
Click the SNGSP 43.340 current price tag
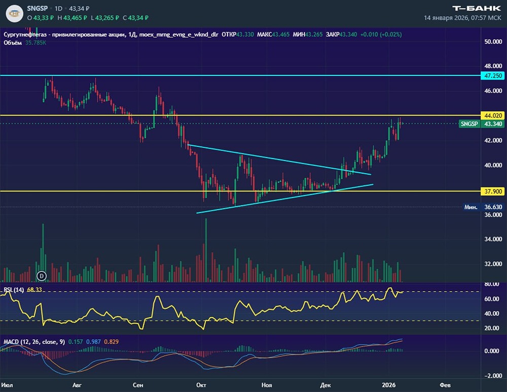[x=482, y=124]
